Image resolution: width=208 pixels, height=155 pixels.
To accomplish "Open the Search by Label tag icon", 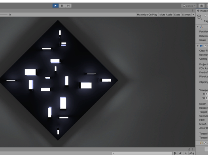I will click(180, 153).
